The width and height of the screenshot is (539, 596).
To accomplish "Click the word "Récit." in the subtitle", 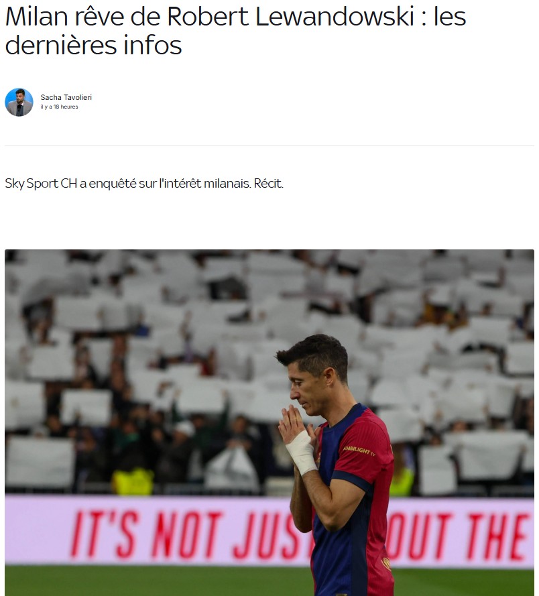I will click(268, 184).
